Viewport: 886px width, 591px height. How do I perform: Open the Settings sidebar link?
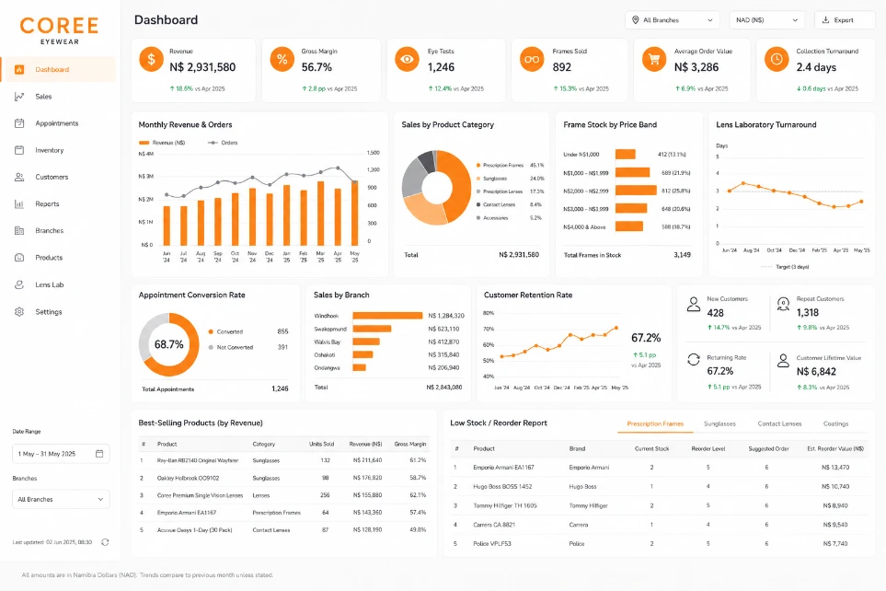pos(49,312)
